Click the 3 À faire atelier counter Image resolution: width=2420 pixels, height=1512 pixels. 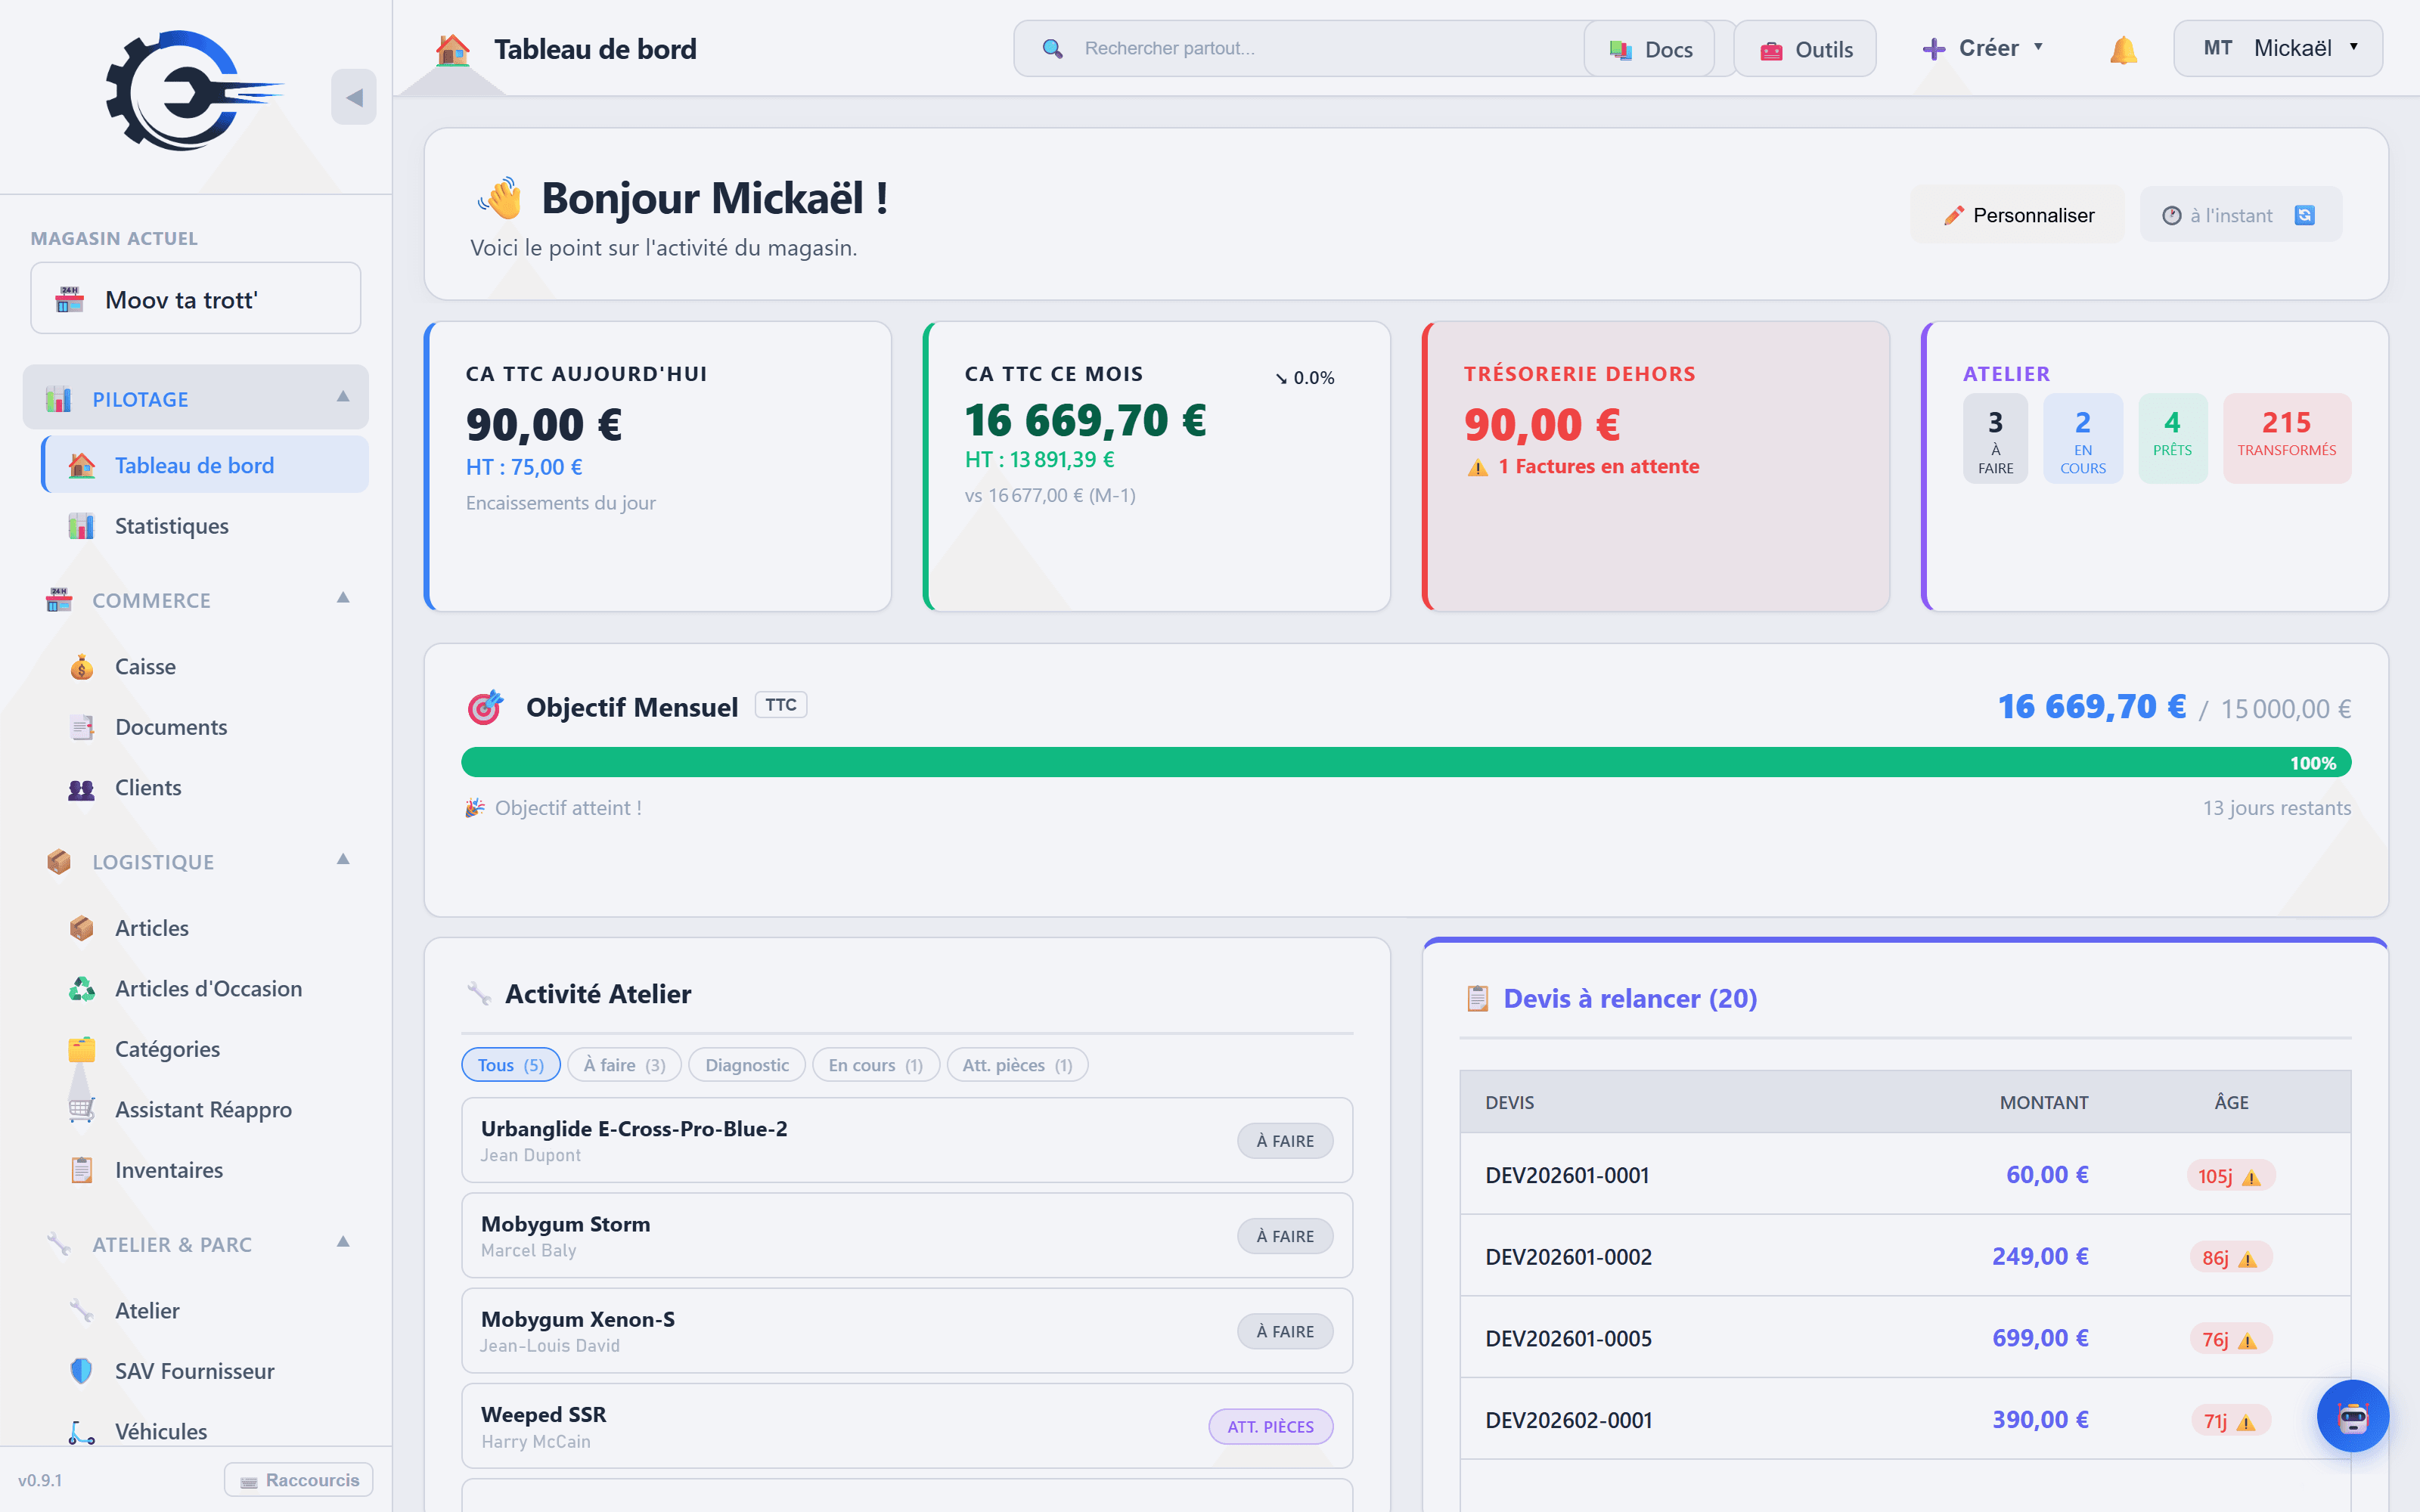[1996, 439]
